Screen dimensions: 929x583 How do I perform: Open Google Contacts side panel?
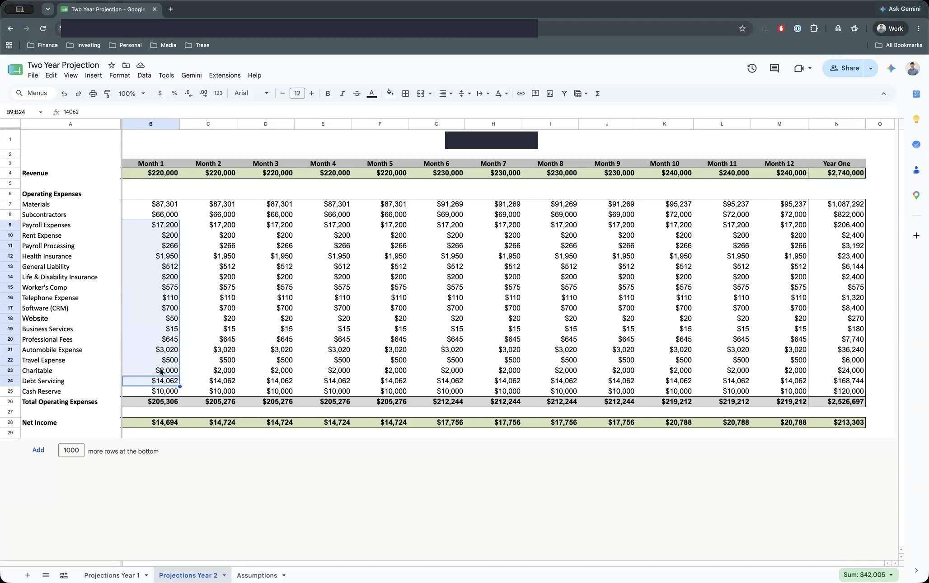pyautogui.click(x=916, y=170)
